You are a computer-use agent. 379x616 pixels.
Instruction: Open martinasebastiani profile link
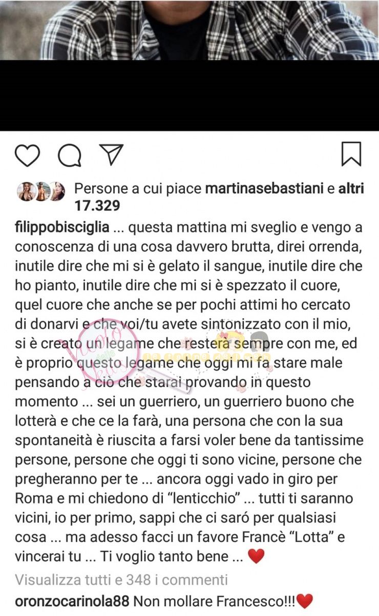[264, 189]
